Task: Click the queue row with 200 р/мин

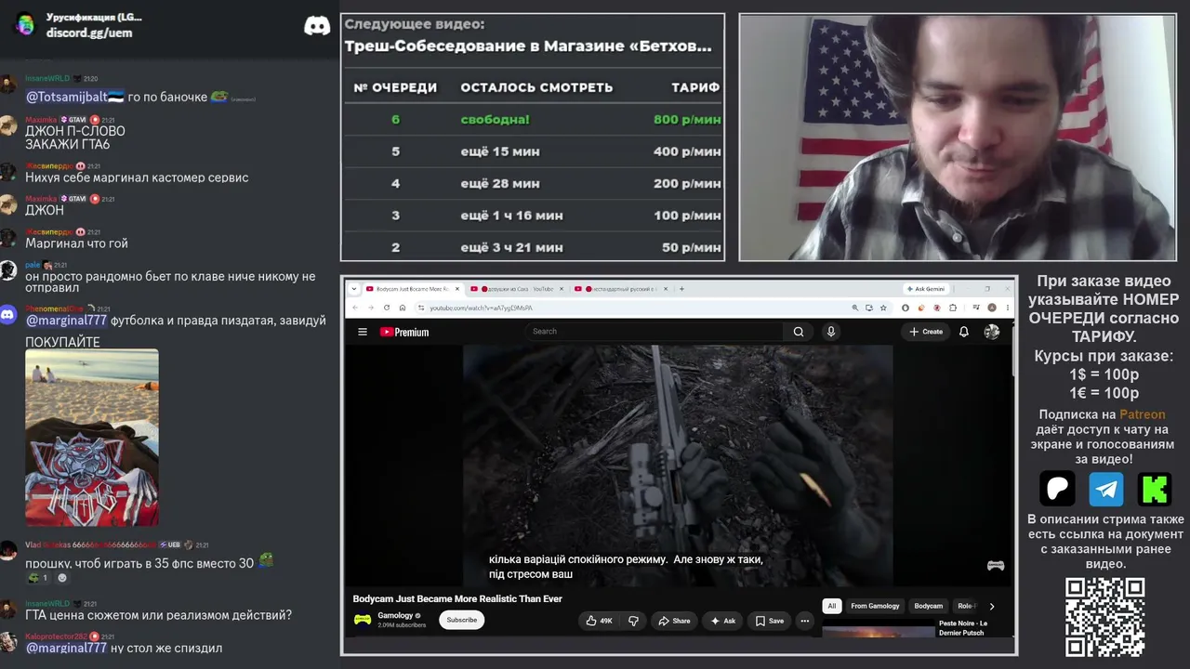Action: pyautogui.click(x=533, y=183)
